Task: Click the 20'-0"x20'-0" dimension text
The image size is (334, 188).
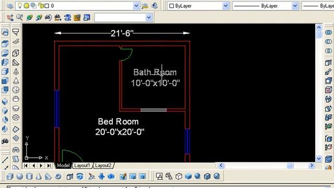Action: coord(120,132)
